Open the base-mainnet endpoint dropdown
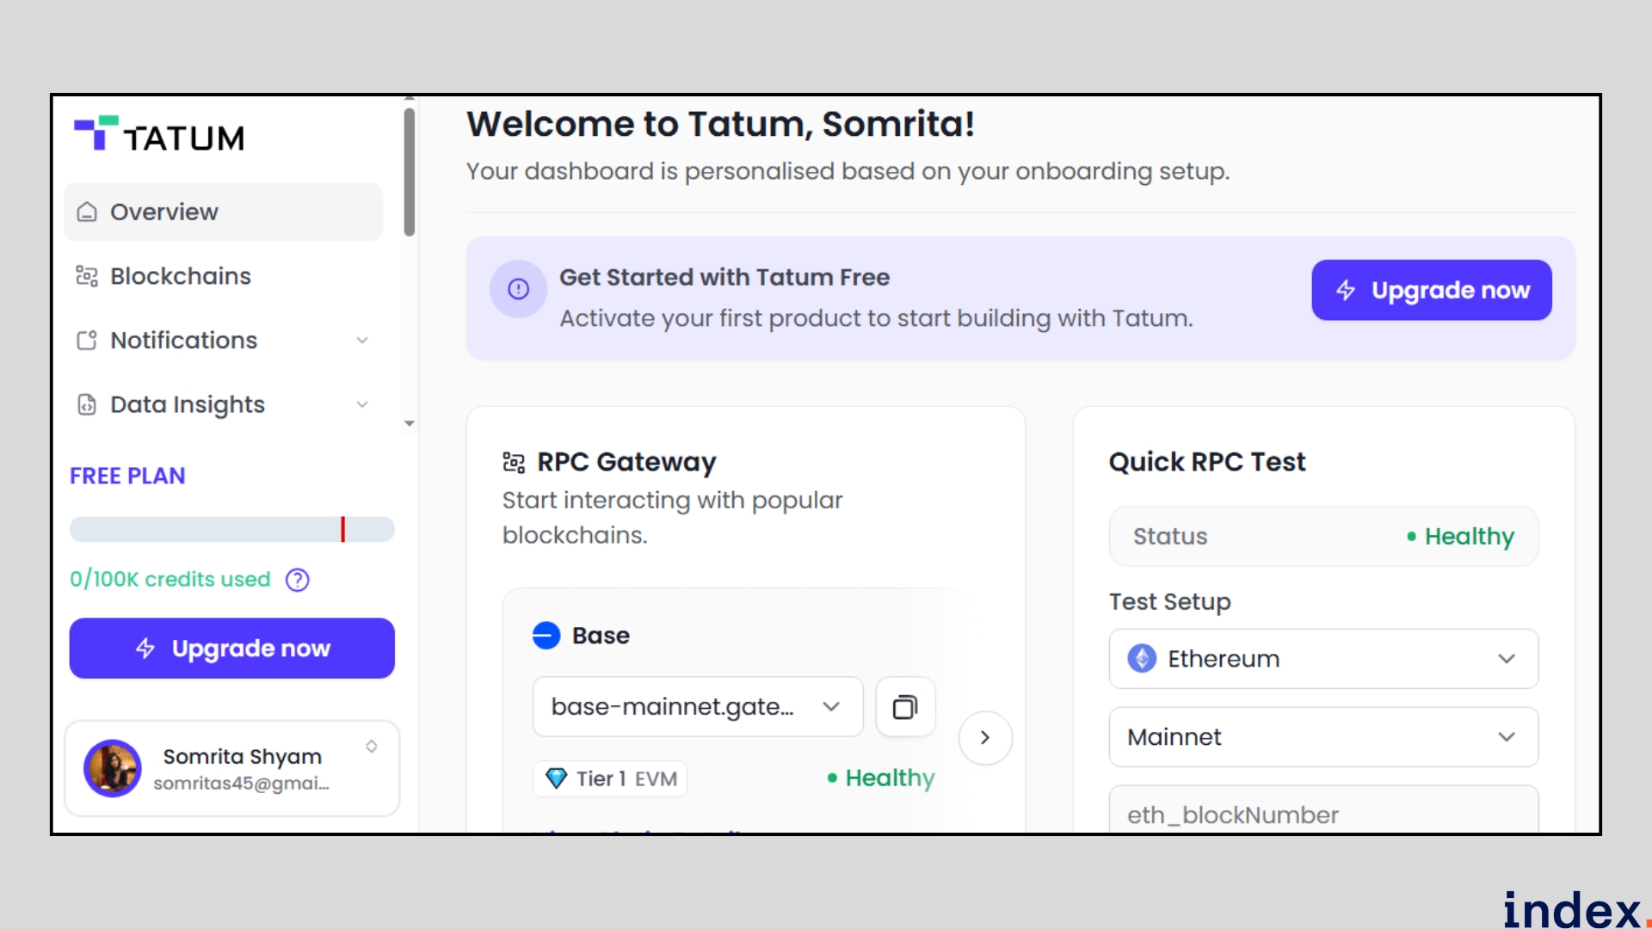Screen dimensions: 1652x929 [831, 706]
